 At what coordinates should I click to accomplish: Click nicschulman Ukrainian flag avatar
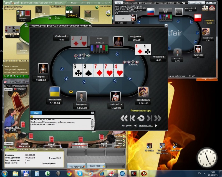pos(55,92)
